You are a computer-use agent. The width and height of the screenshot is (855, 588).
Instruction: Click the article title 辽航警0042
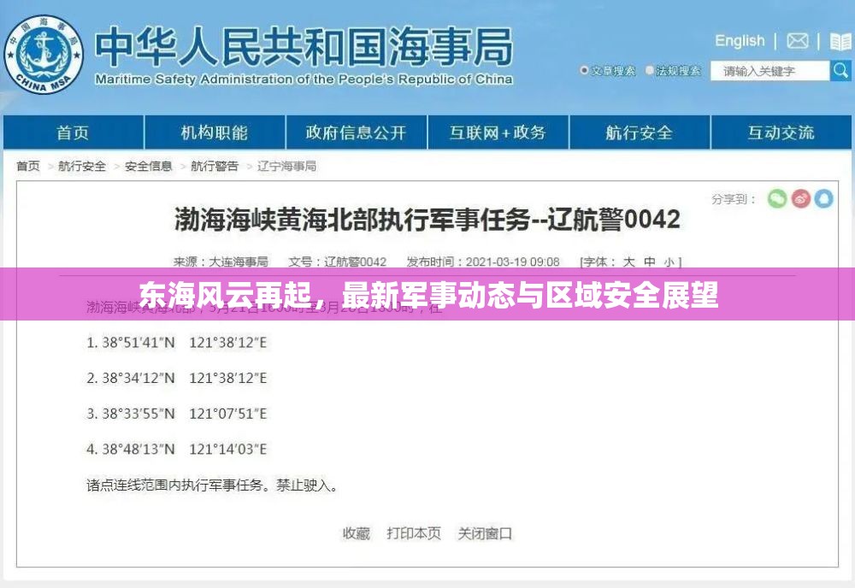point(427,220)
